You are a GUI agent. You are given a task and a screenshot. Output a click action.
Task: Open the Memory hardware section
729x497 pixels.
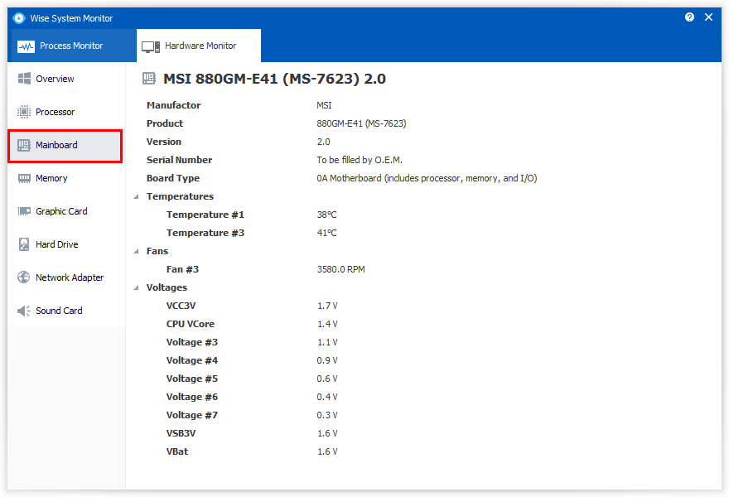(23, 178)
